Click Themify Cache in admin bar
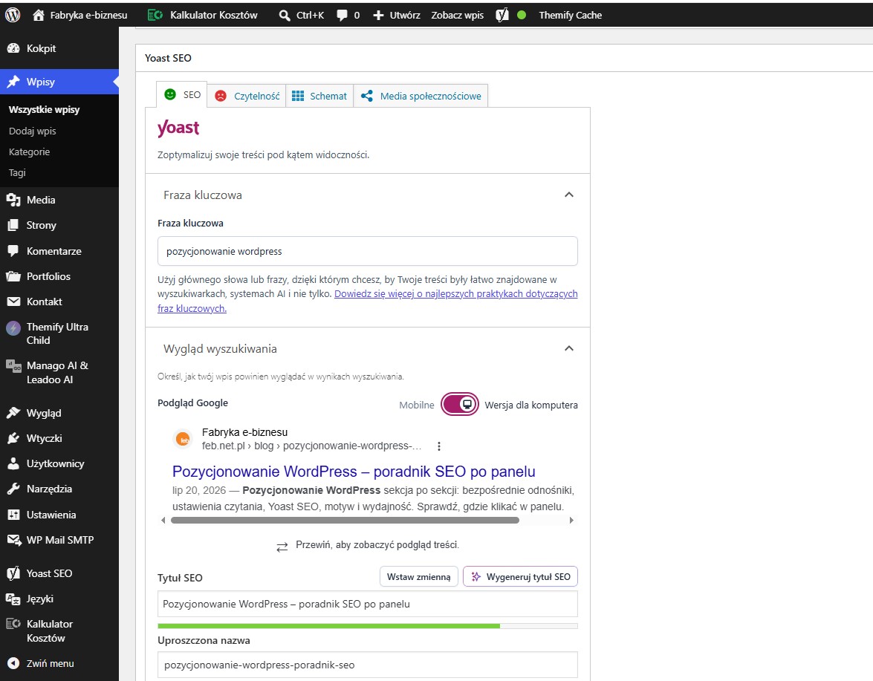Screen dimensions: 873x681 [570, 15]
